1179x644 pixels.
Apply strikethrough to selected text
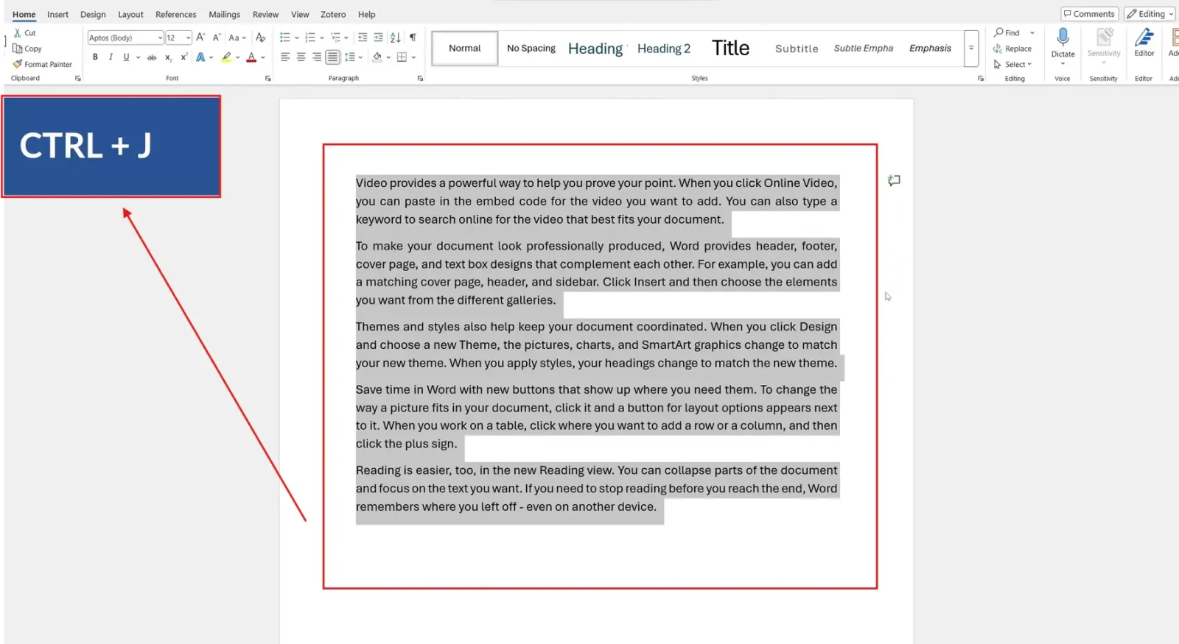pyautogui.click(x=152, y=57)
